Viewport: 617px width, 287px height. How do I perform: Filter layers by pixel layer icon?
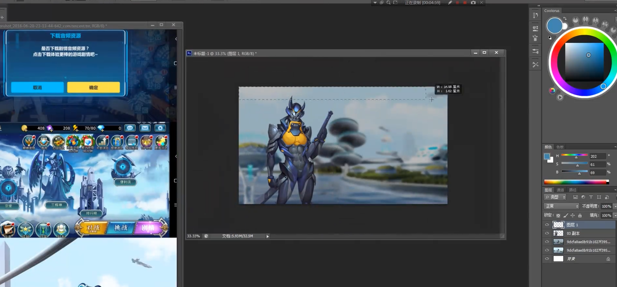tap(575, 197)
